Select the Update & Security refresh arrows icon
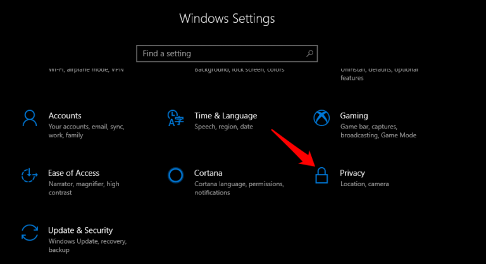 [30, 233]
